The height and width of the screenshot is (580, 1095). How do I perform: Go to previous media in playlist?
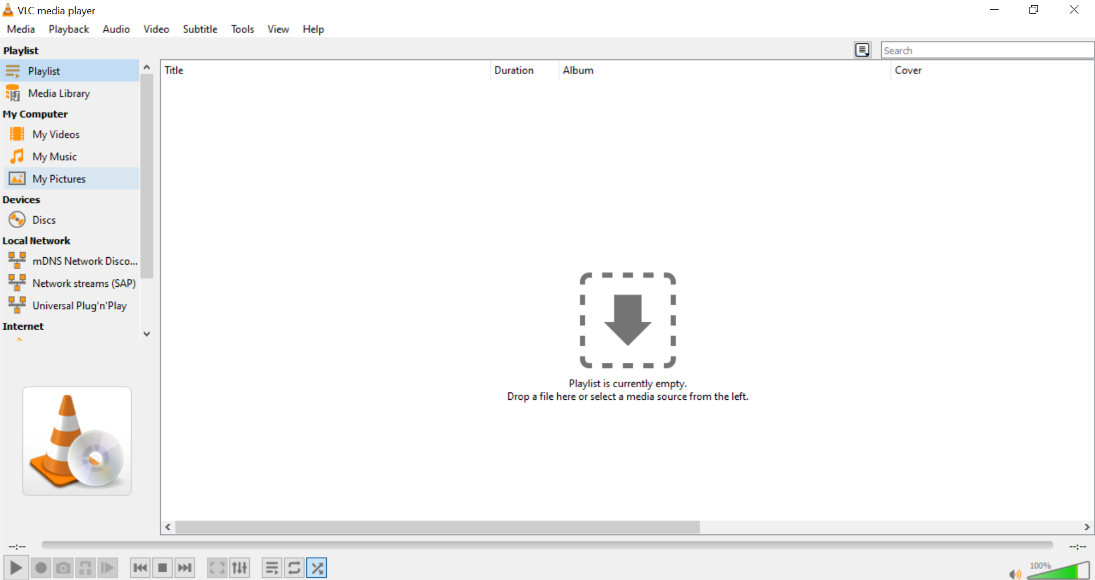tap(140, 568)
